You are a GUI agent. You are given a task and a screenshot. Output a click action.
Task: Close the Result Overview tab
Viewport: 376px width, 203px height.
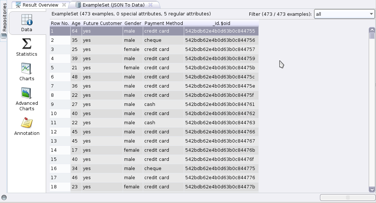click(64, 5)
